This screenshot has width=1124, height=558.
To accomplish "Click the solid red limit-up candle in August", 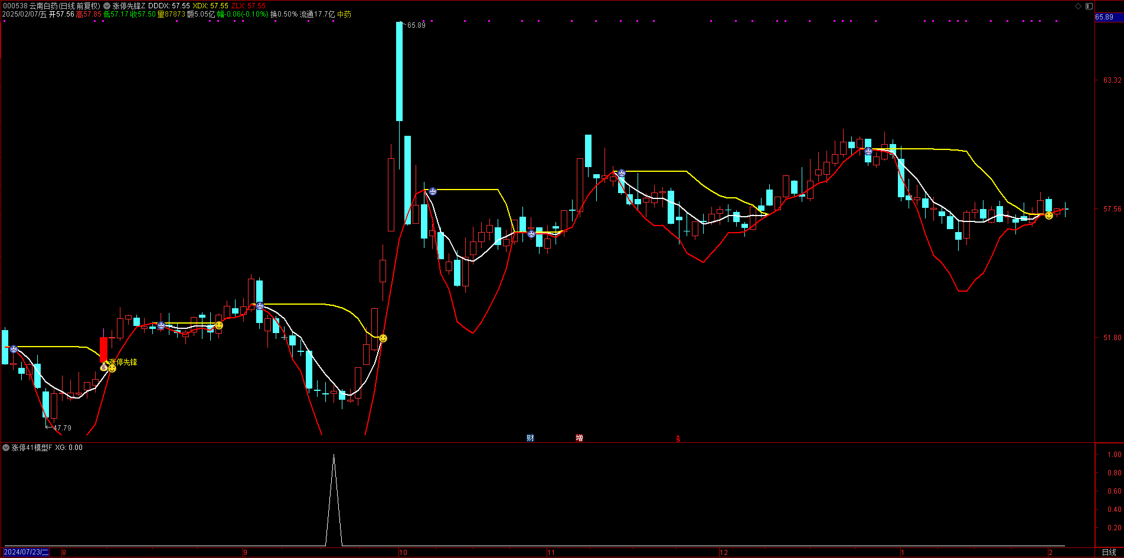I will tap(104, 348).
